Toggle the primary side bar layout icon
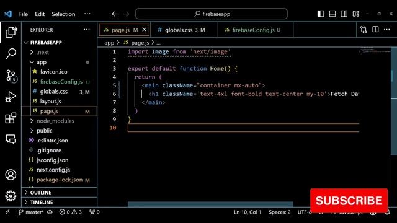This screenshot has width=397, height=223. pyautogui.click(x=321, y=14)
